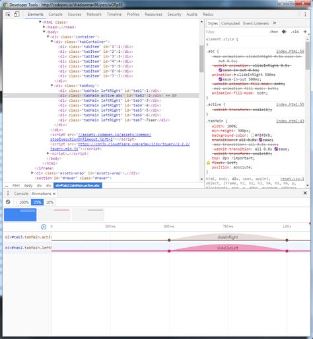
Task: Clear all animations with the ban icon
Action: 8,202
